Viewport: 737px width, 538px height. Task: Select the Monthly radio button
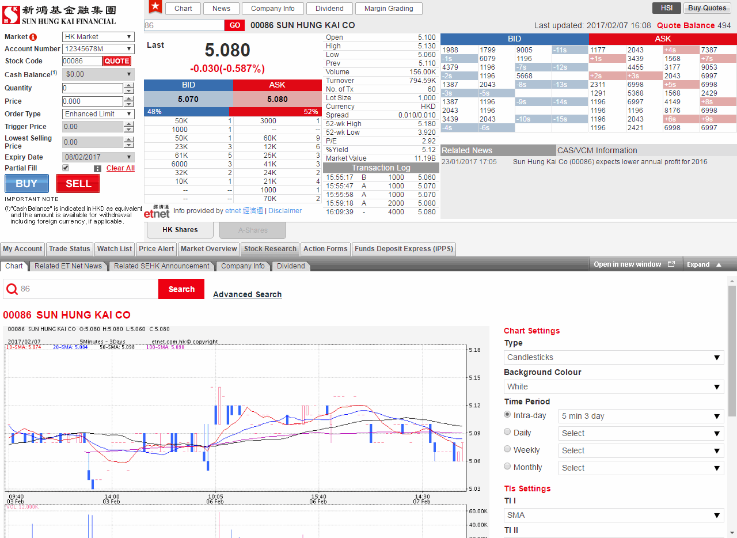[x=507, y=466]
